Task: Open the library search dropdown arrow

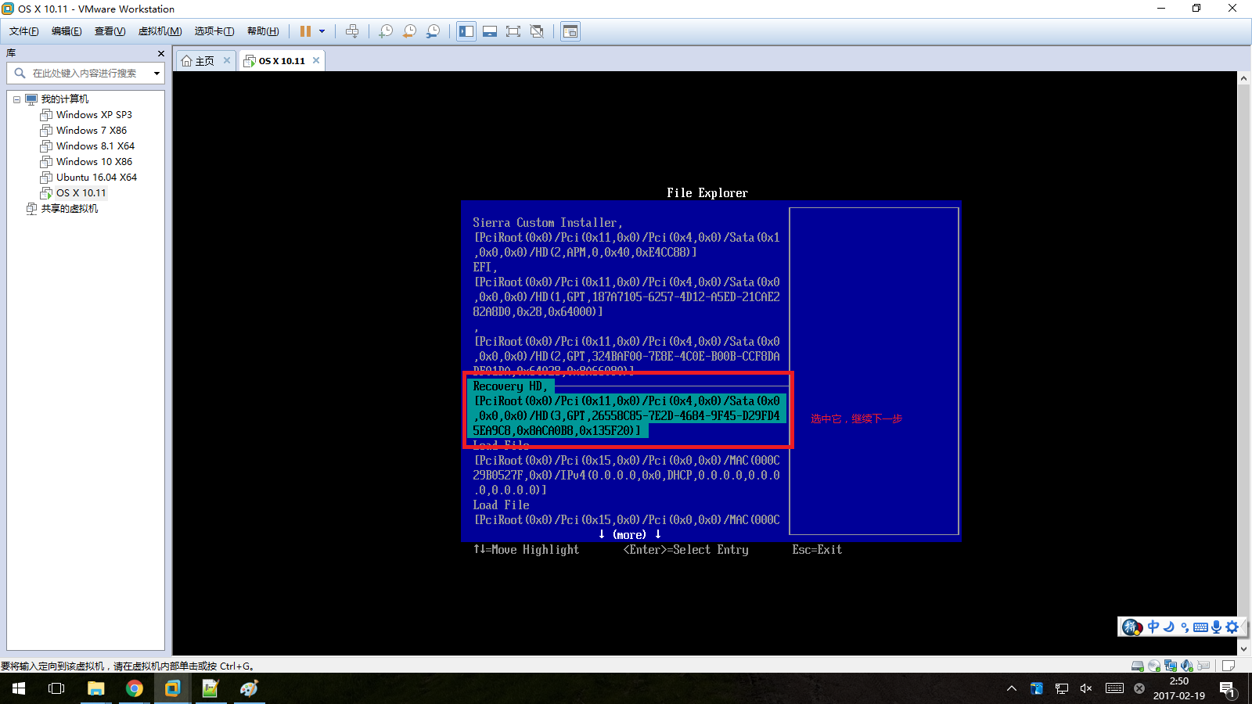Action: pyautogui.click(x=156, y=74)
